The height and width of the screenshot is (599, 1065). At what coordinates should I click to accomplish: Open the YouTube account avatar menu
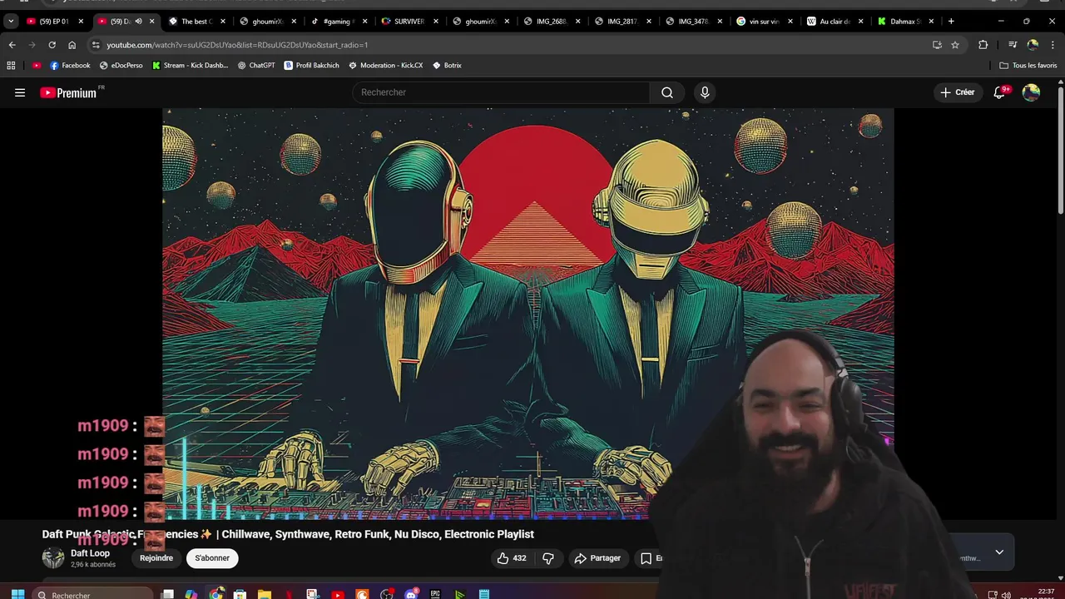pos(1031,92)
